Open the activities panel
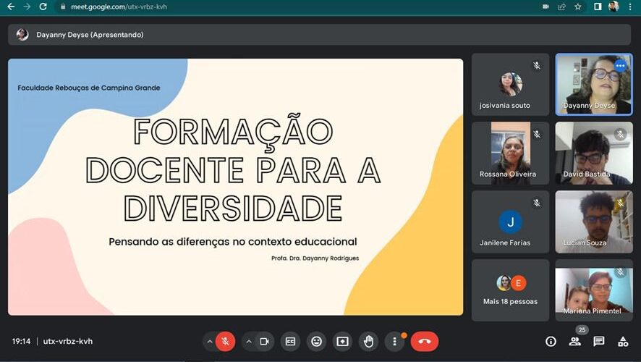 [x=623, y=341]
